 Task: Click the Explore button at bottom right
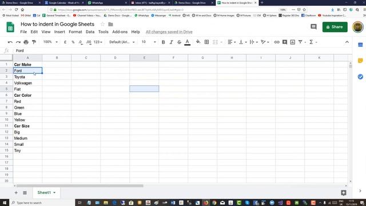pyautogui.click(x=343, y=193)
